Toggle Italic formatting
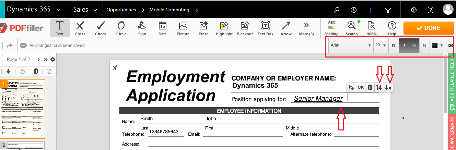This screenshot has width=456, height=150. [x=404, y=46]
